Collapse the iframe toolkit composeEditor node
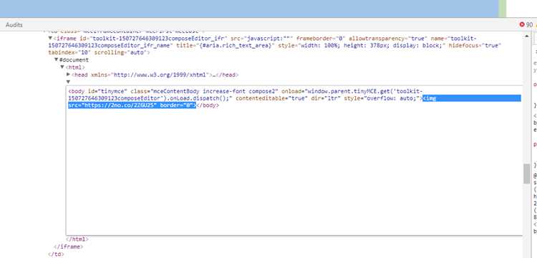Viewport: 537px width, 258px height. 50,38
